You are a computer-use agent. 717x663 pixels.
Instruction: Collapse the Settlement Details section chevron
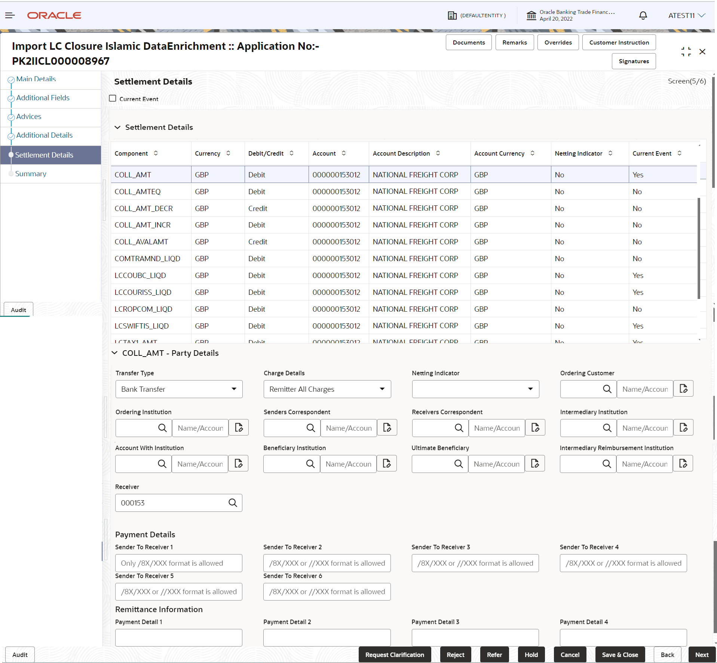(117, 127)
